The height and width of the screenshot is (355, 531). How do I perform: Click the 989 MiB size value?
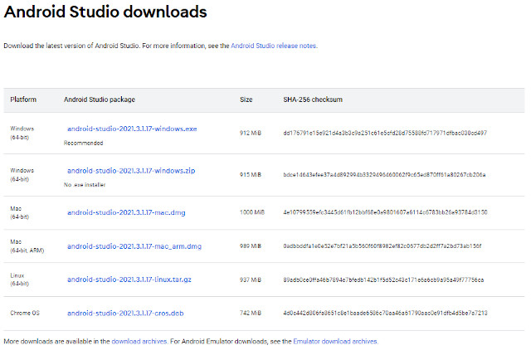251,246
